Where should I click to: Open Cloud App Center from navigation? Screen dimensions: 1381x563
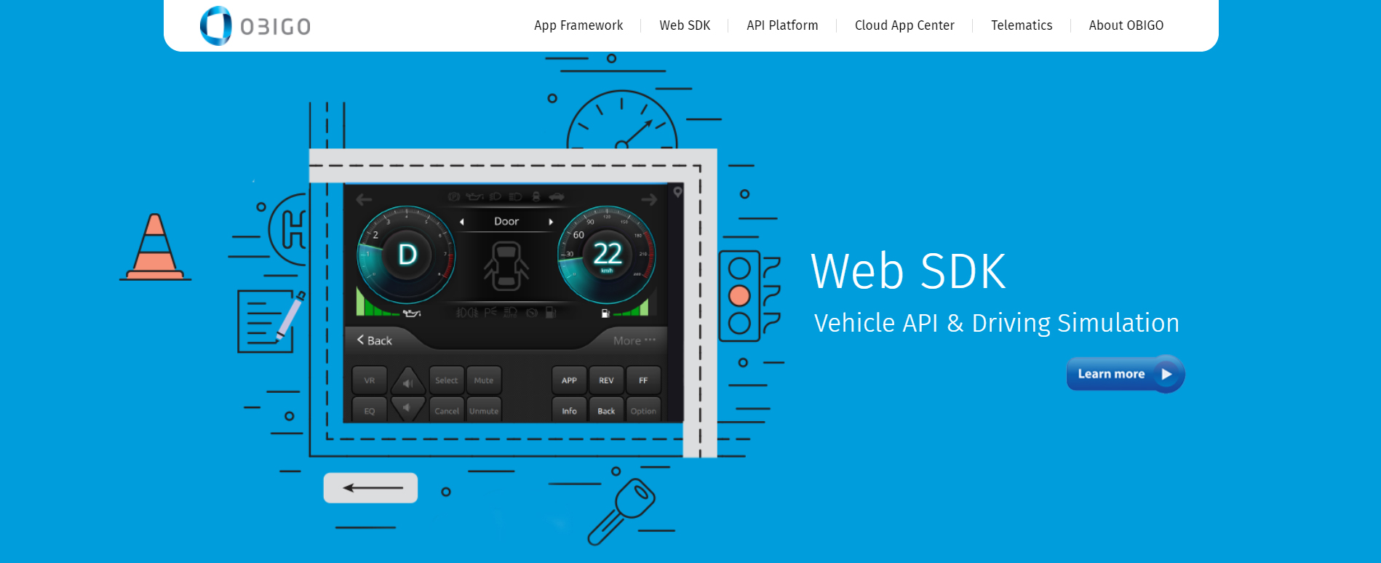coord(904,25)
